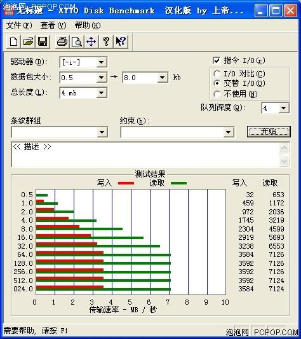Open the 约束 dropdown list
The width and height of the screenshot is (301, 339).
229,132
